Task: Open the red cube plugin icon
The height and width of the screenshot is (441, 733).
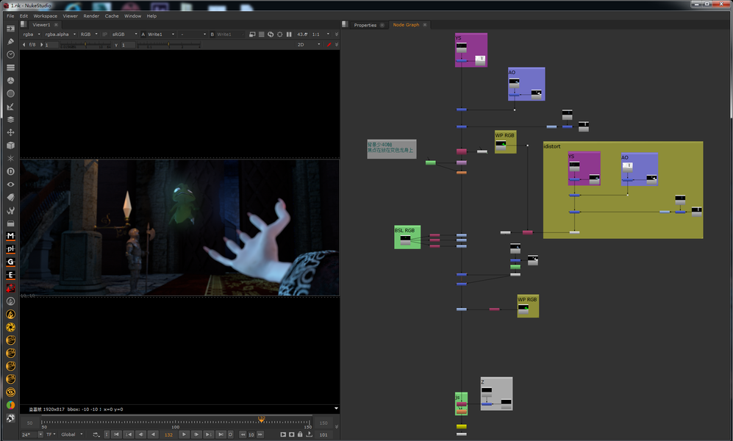Action: point(10,288)
